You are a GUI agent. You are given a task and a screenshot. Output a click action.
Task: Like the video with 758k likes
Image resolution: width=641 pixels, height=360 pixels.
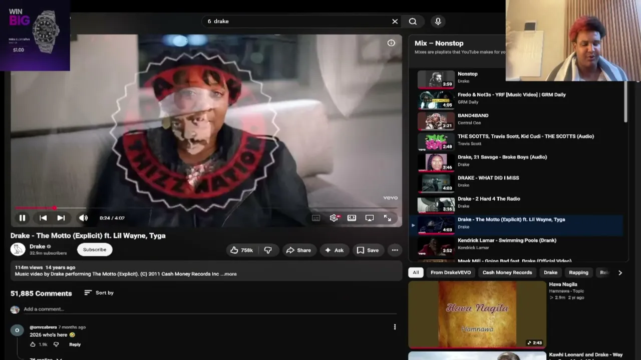pyautogui.click(x=241, y=250)
